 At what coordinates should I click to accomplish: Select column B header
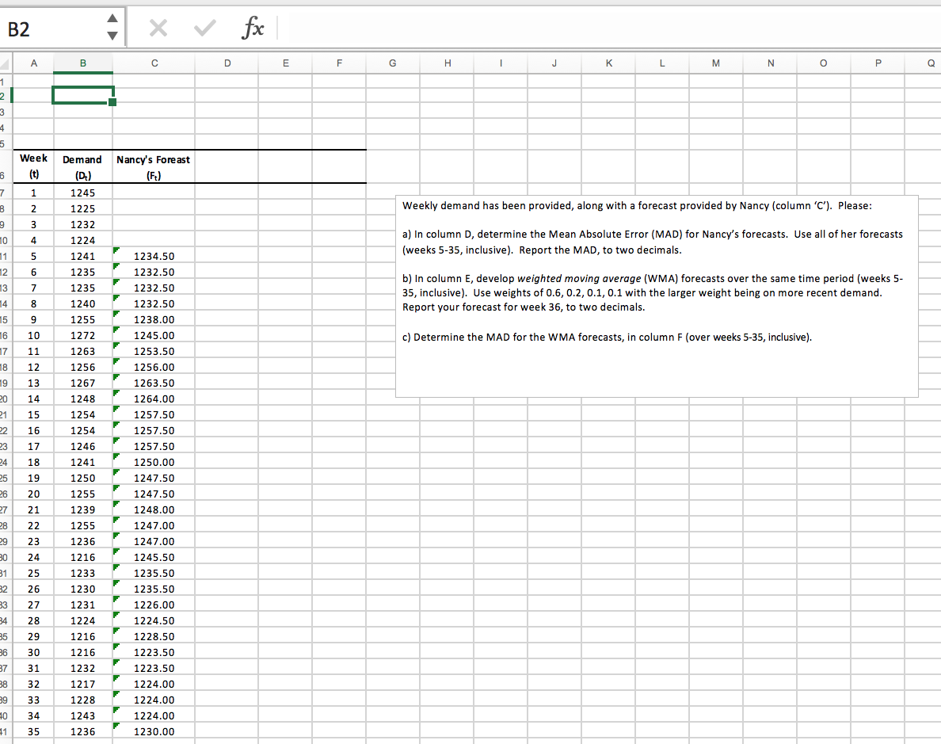pos(83,63)
